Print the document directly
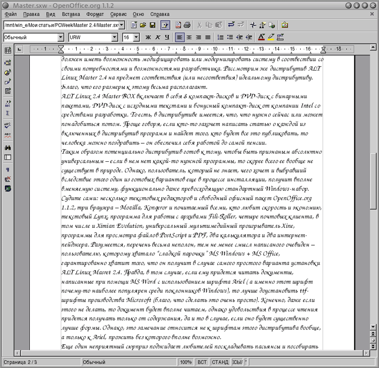 tap(187, 25)
